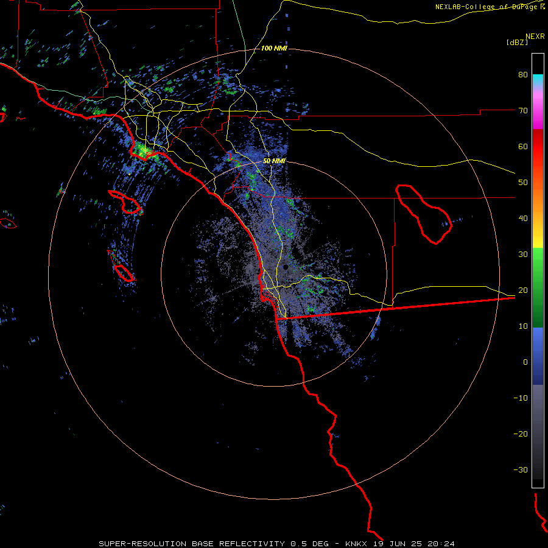This screenshot has width=548, height=548.
Task: Click the [dBZ] units label
Action: point(518,42)
